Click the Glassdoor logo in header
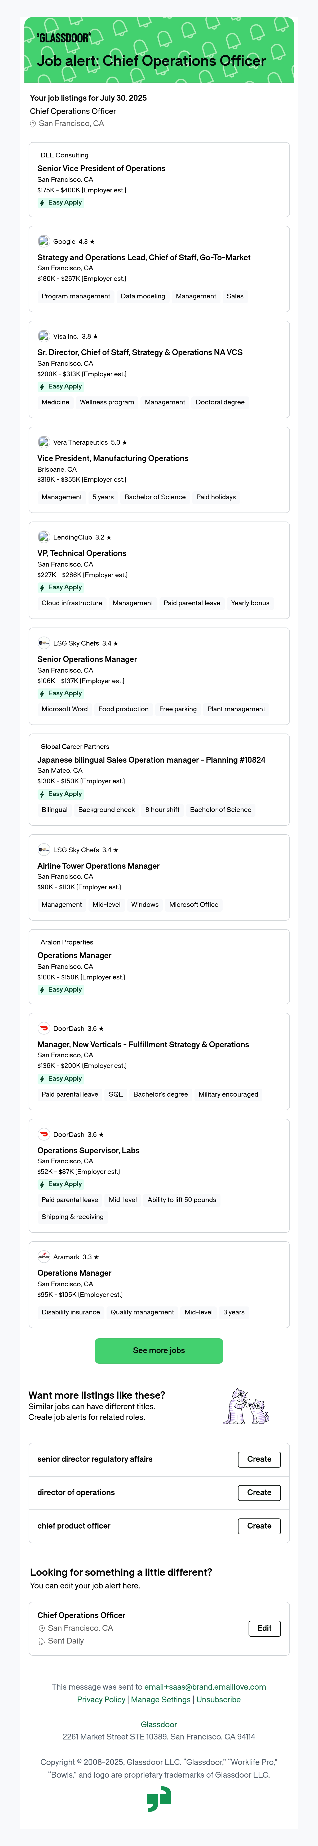Viewport: 318px width, 1846px height. click(64, 37)
